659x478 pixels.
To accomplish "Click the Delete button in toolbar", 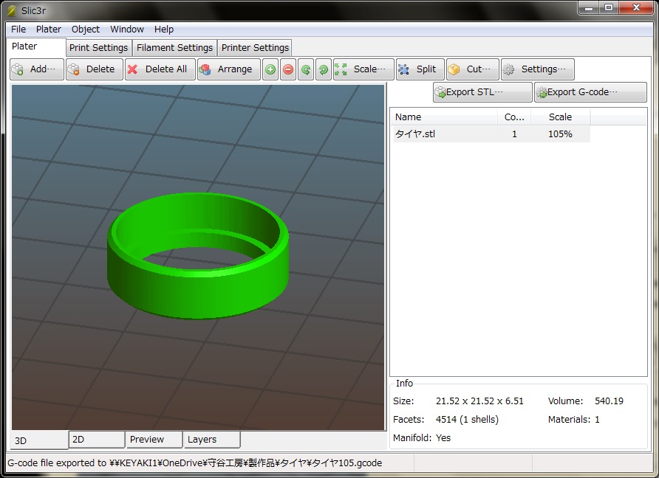I will coord(95,69).
